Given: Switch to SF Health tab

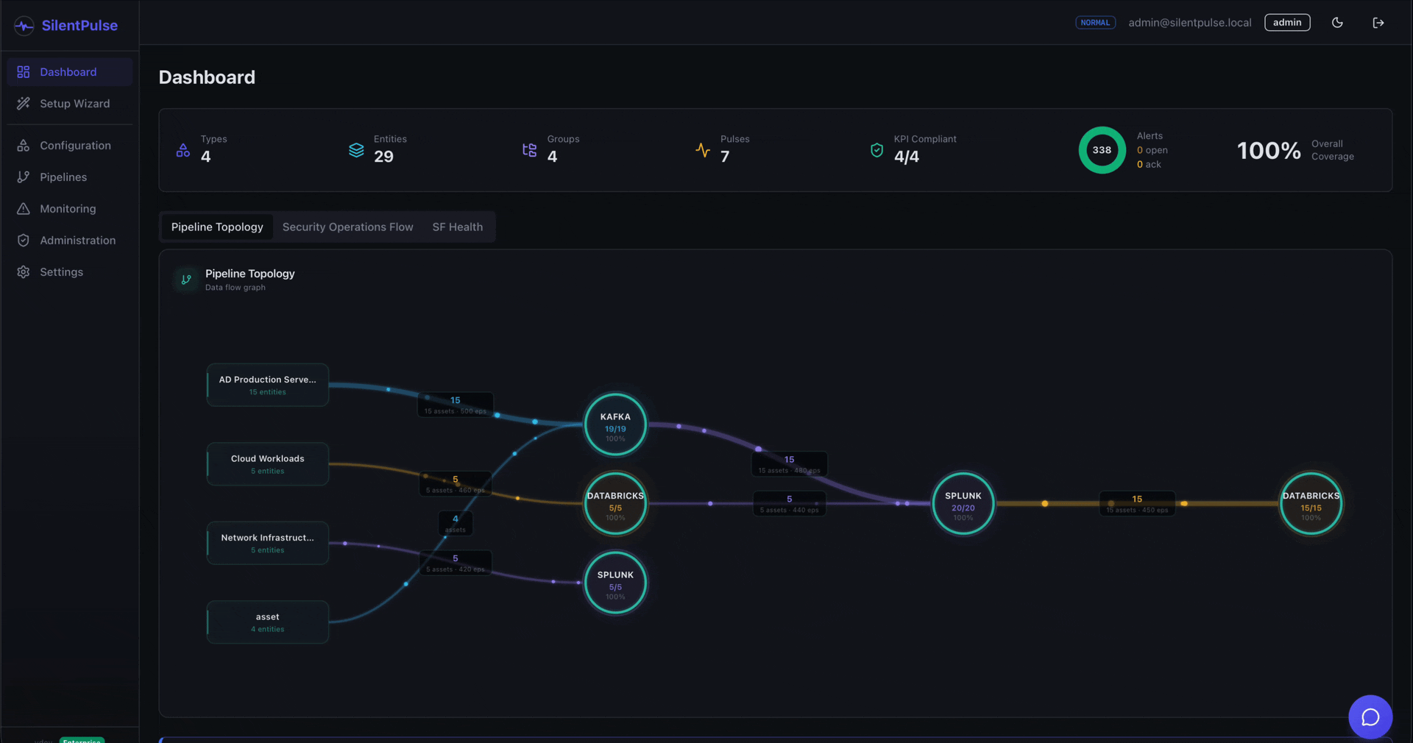Looking at the screenshot, I should tap(458, 227).
